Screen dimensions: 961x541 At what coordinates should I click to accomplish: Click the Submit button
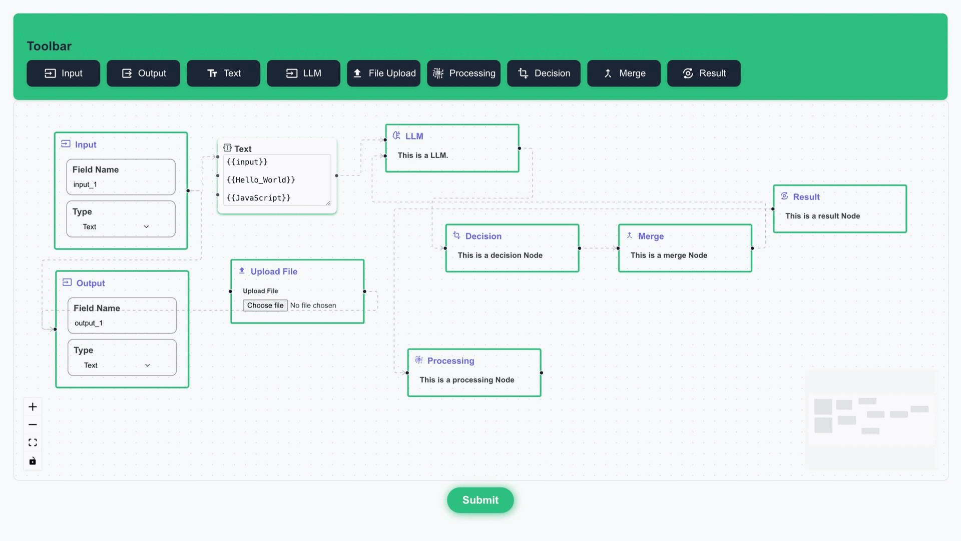point(480,500)
